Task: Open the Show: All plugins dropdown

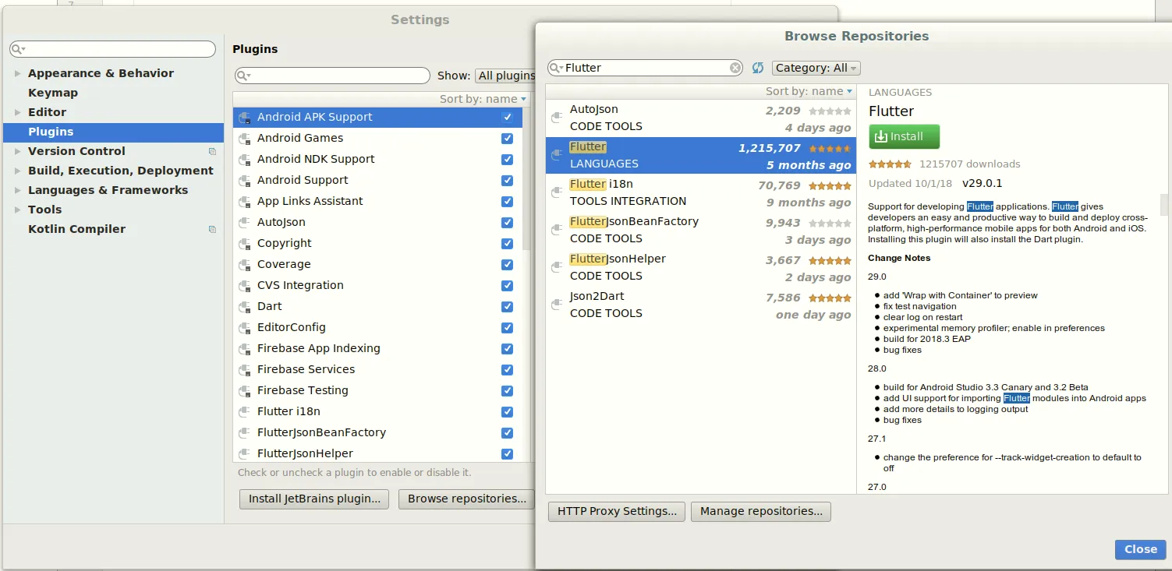Action: (505, 76)
